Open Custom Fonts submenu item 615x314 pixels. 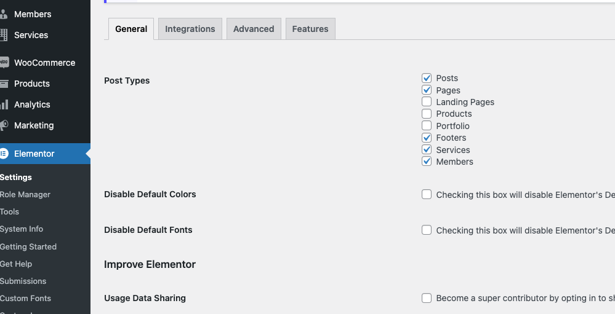pyautogui.click(x=25, y=299)
